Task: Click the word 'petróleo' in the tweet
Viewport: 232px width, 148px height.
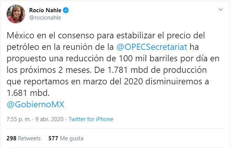Action: click(x=23, y=47)
